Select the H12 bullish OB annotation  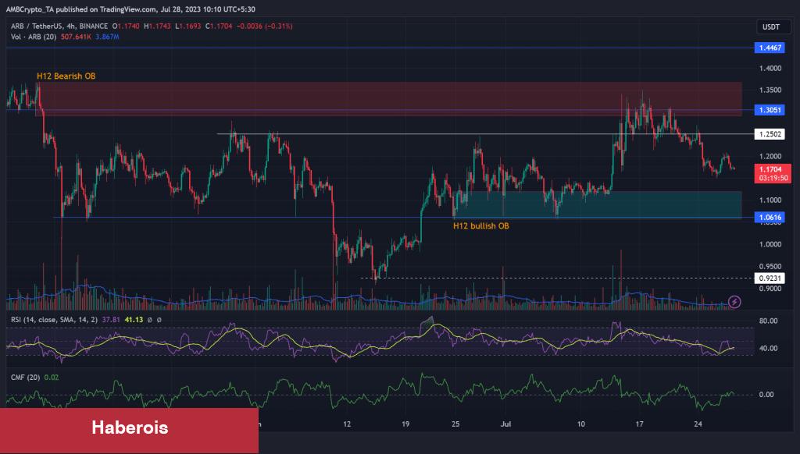click(x=480, y=225)
